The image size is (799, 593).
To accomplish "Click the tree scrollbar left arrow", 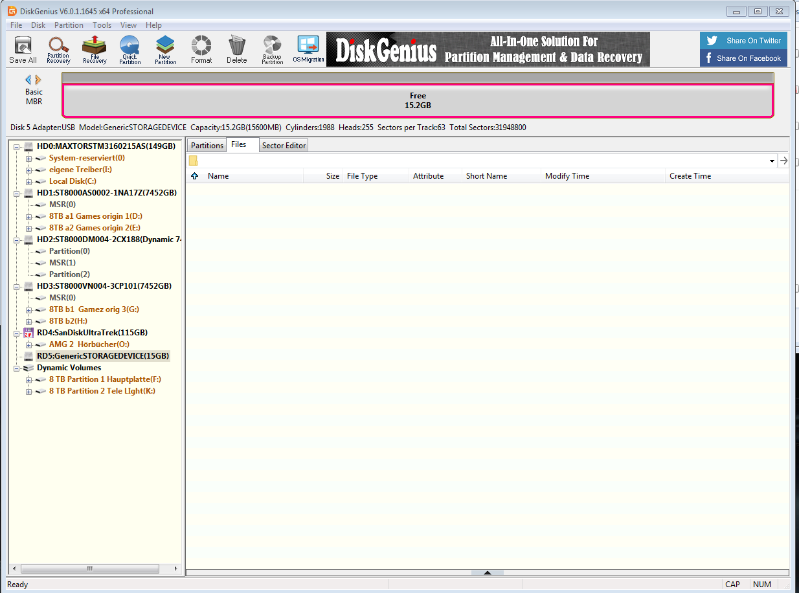I will click(x=15, y=569).
